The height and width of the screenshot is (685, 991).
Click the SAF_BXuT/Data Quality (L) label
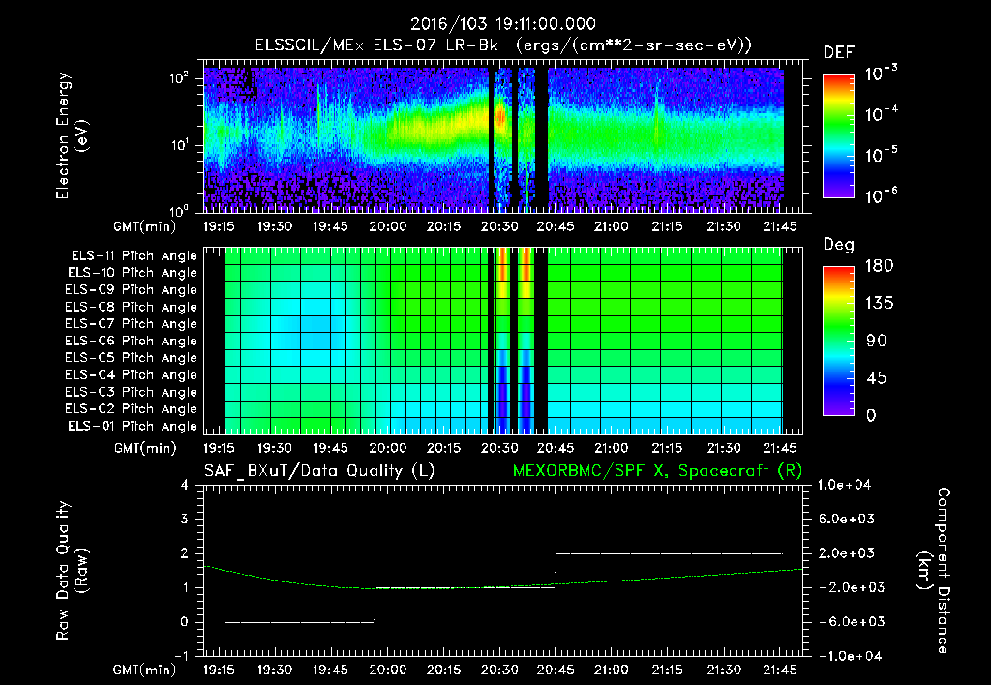pos(319,471)
